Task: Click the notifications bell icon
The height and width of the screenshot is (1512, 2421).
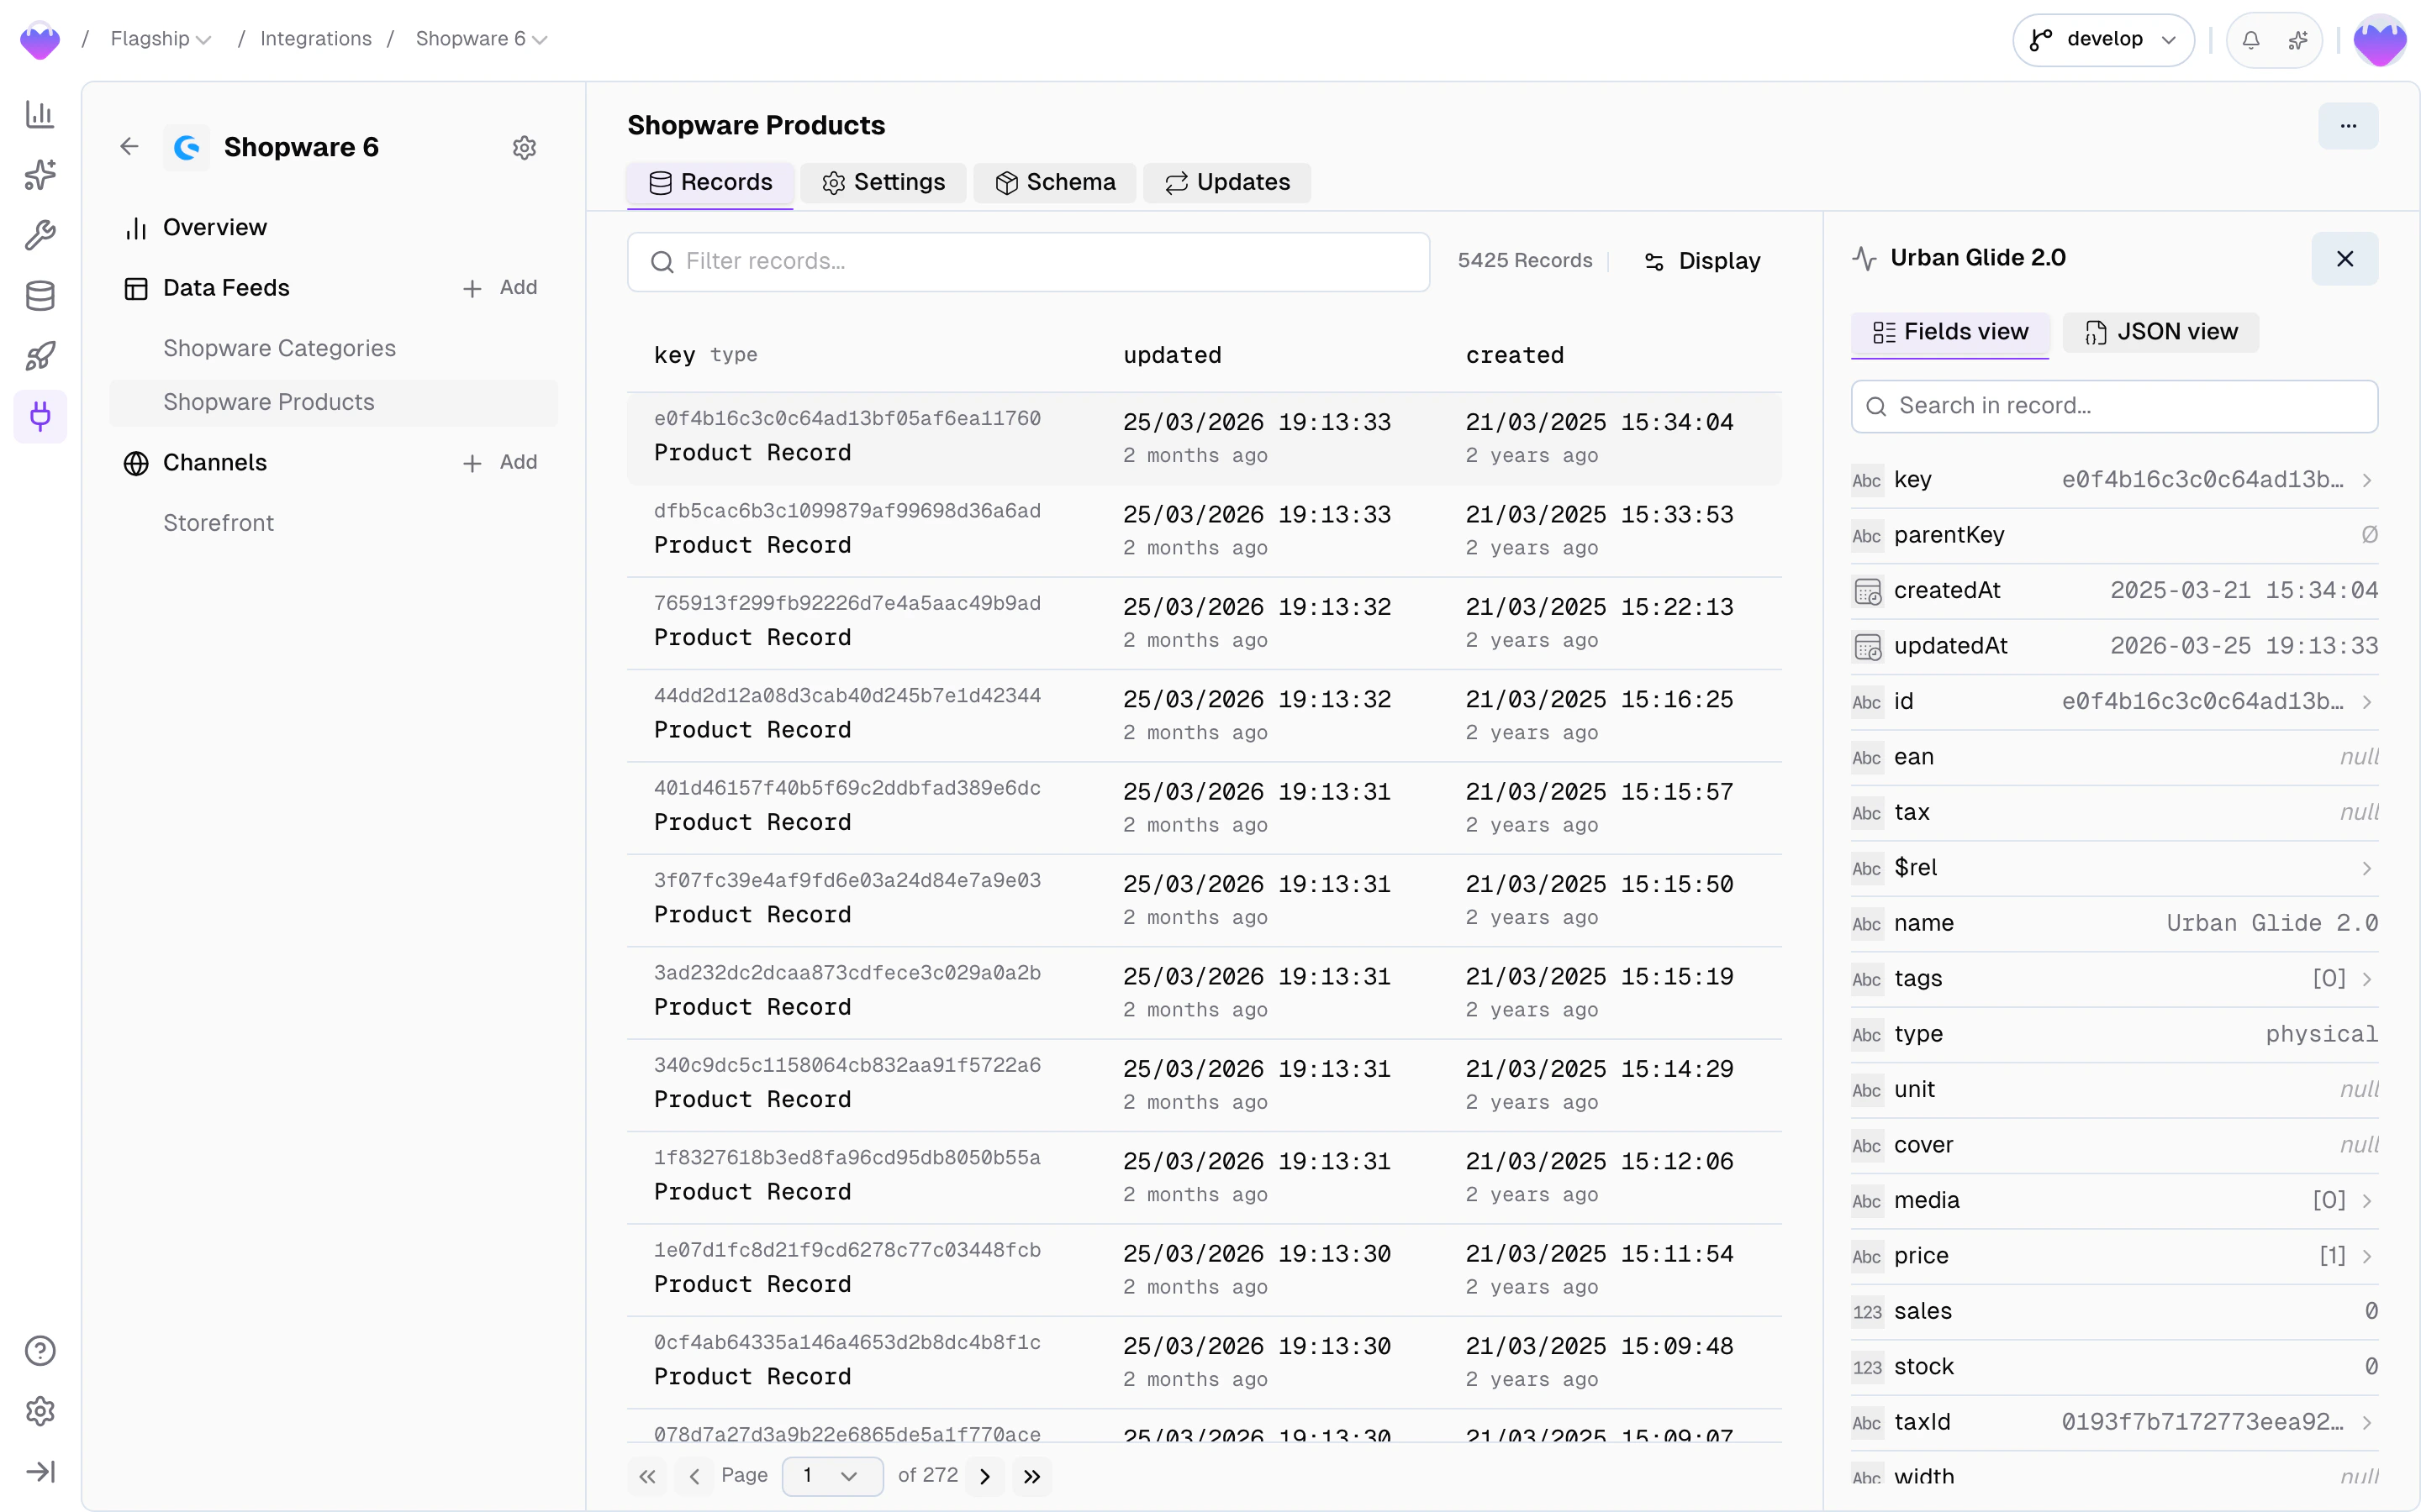Action: 2251,40
